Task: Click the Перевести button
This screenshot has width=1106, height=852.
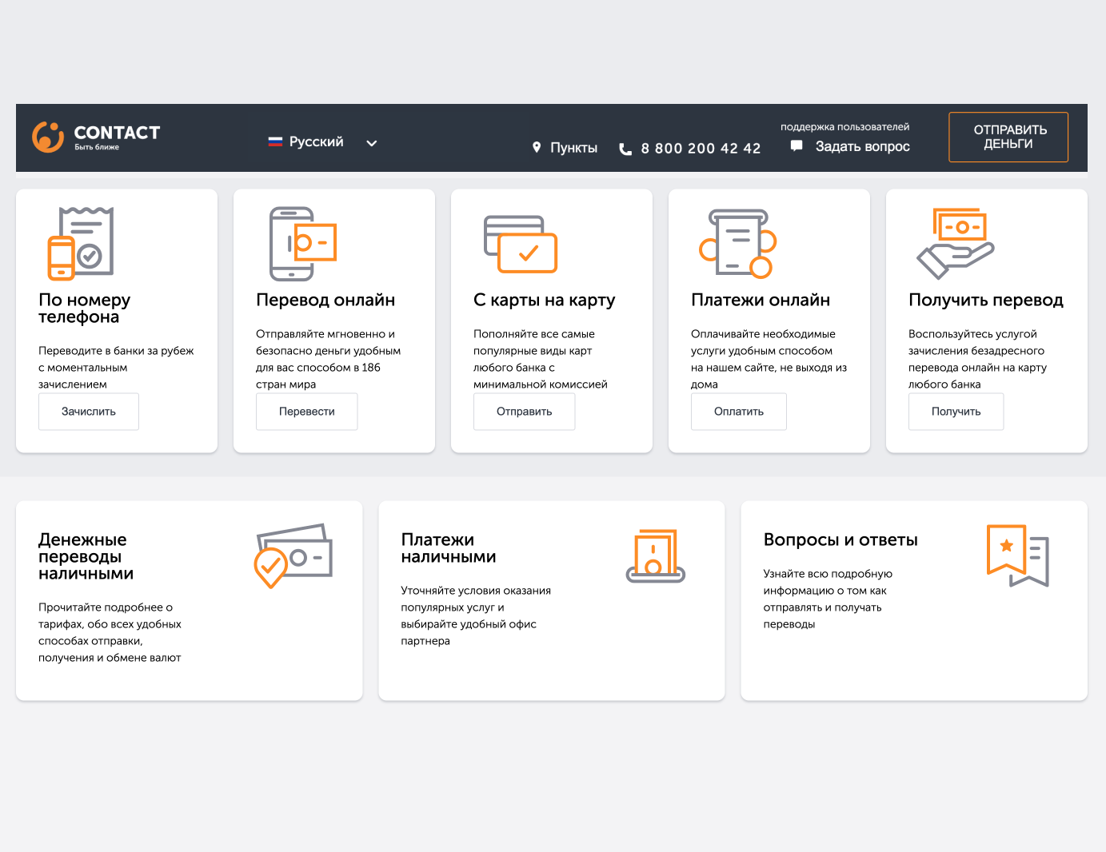Action: pos(307,412)
